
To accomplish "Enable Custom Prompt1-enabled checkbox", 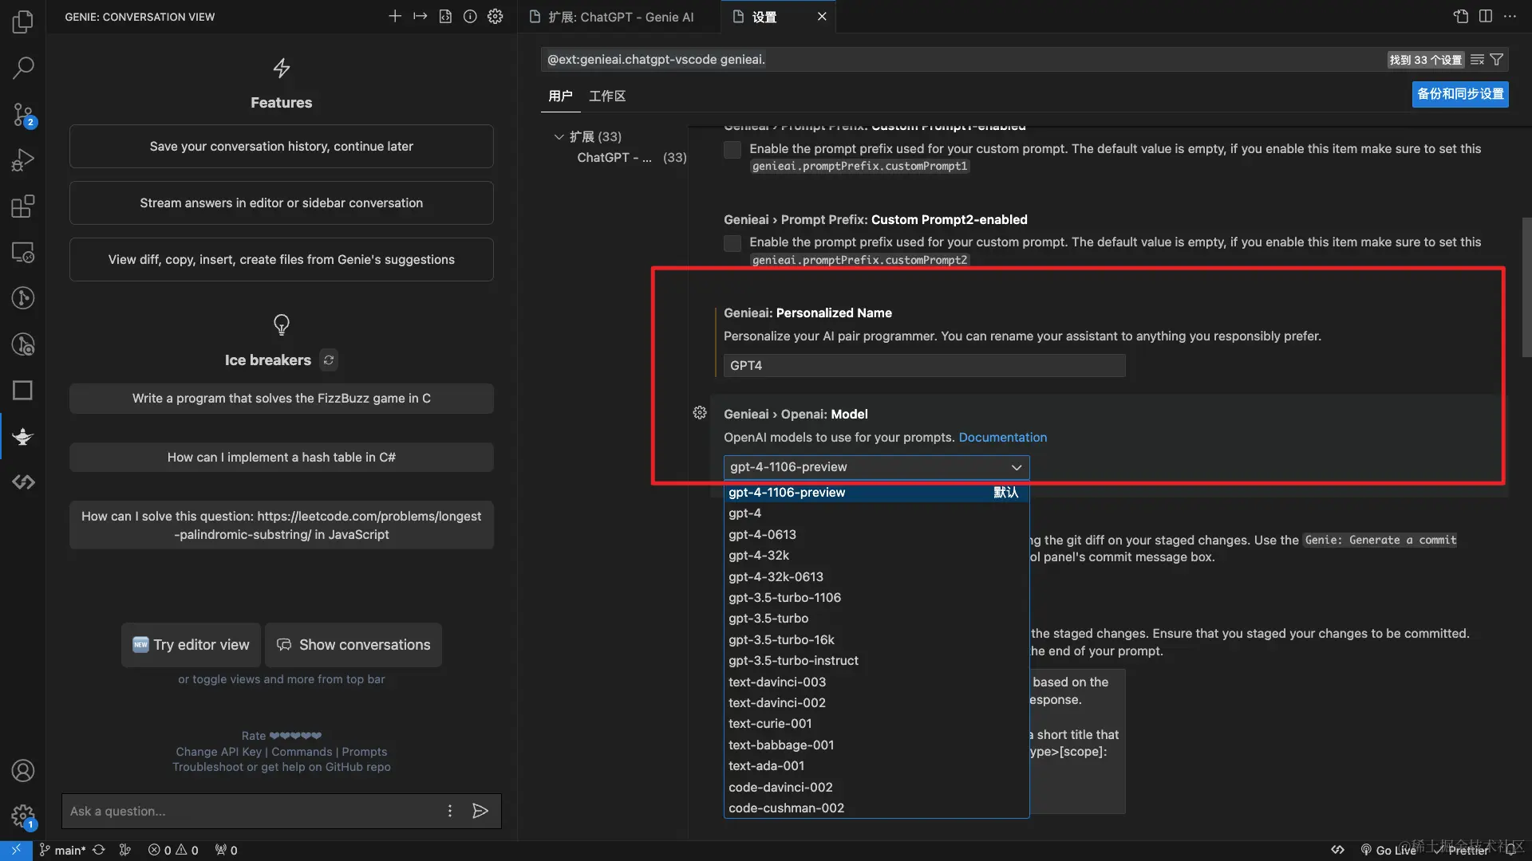I will 732,149.
